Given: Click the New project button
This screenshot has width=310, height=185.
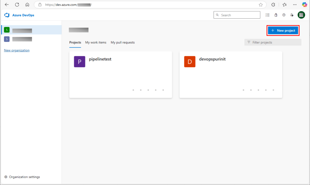Looking at the screenshot, I should (283, 30).
